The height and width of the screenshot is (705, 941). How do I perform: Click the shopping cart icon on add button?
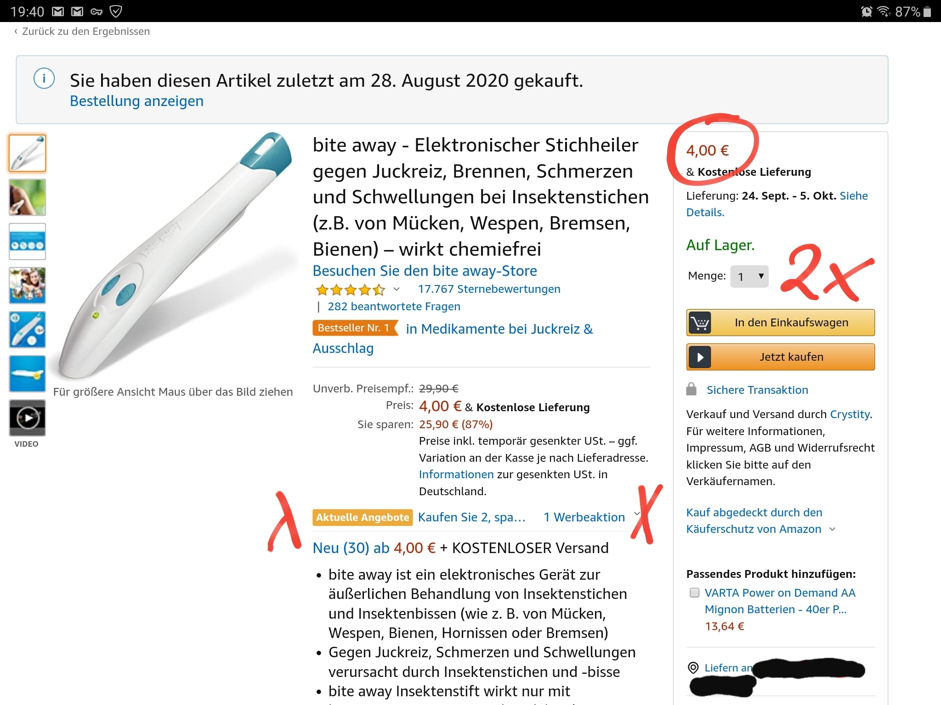click(x=700, y=323)
